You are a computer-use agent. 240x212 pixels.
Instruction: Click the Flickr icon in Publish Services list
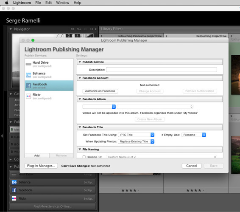28,96
